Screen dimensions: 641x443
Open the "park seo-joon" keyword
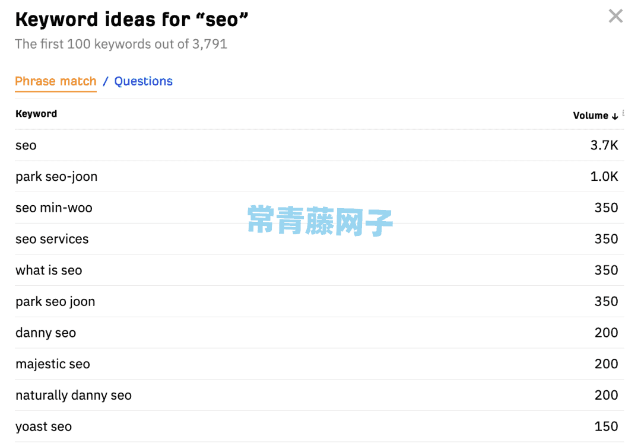[56, 177]
